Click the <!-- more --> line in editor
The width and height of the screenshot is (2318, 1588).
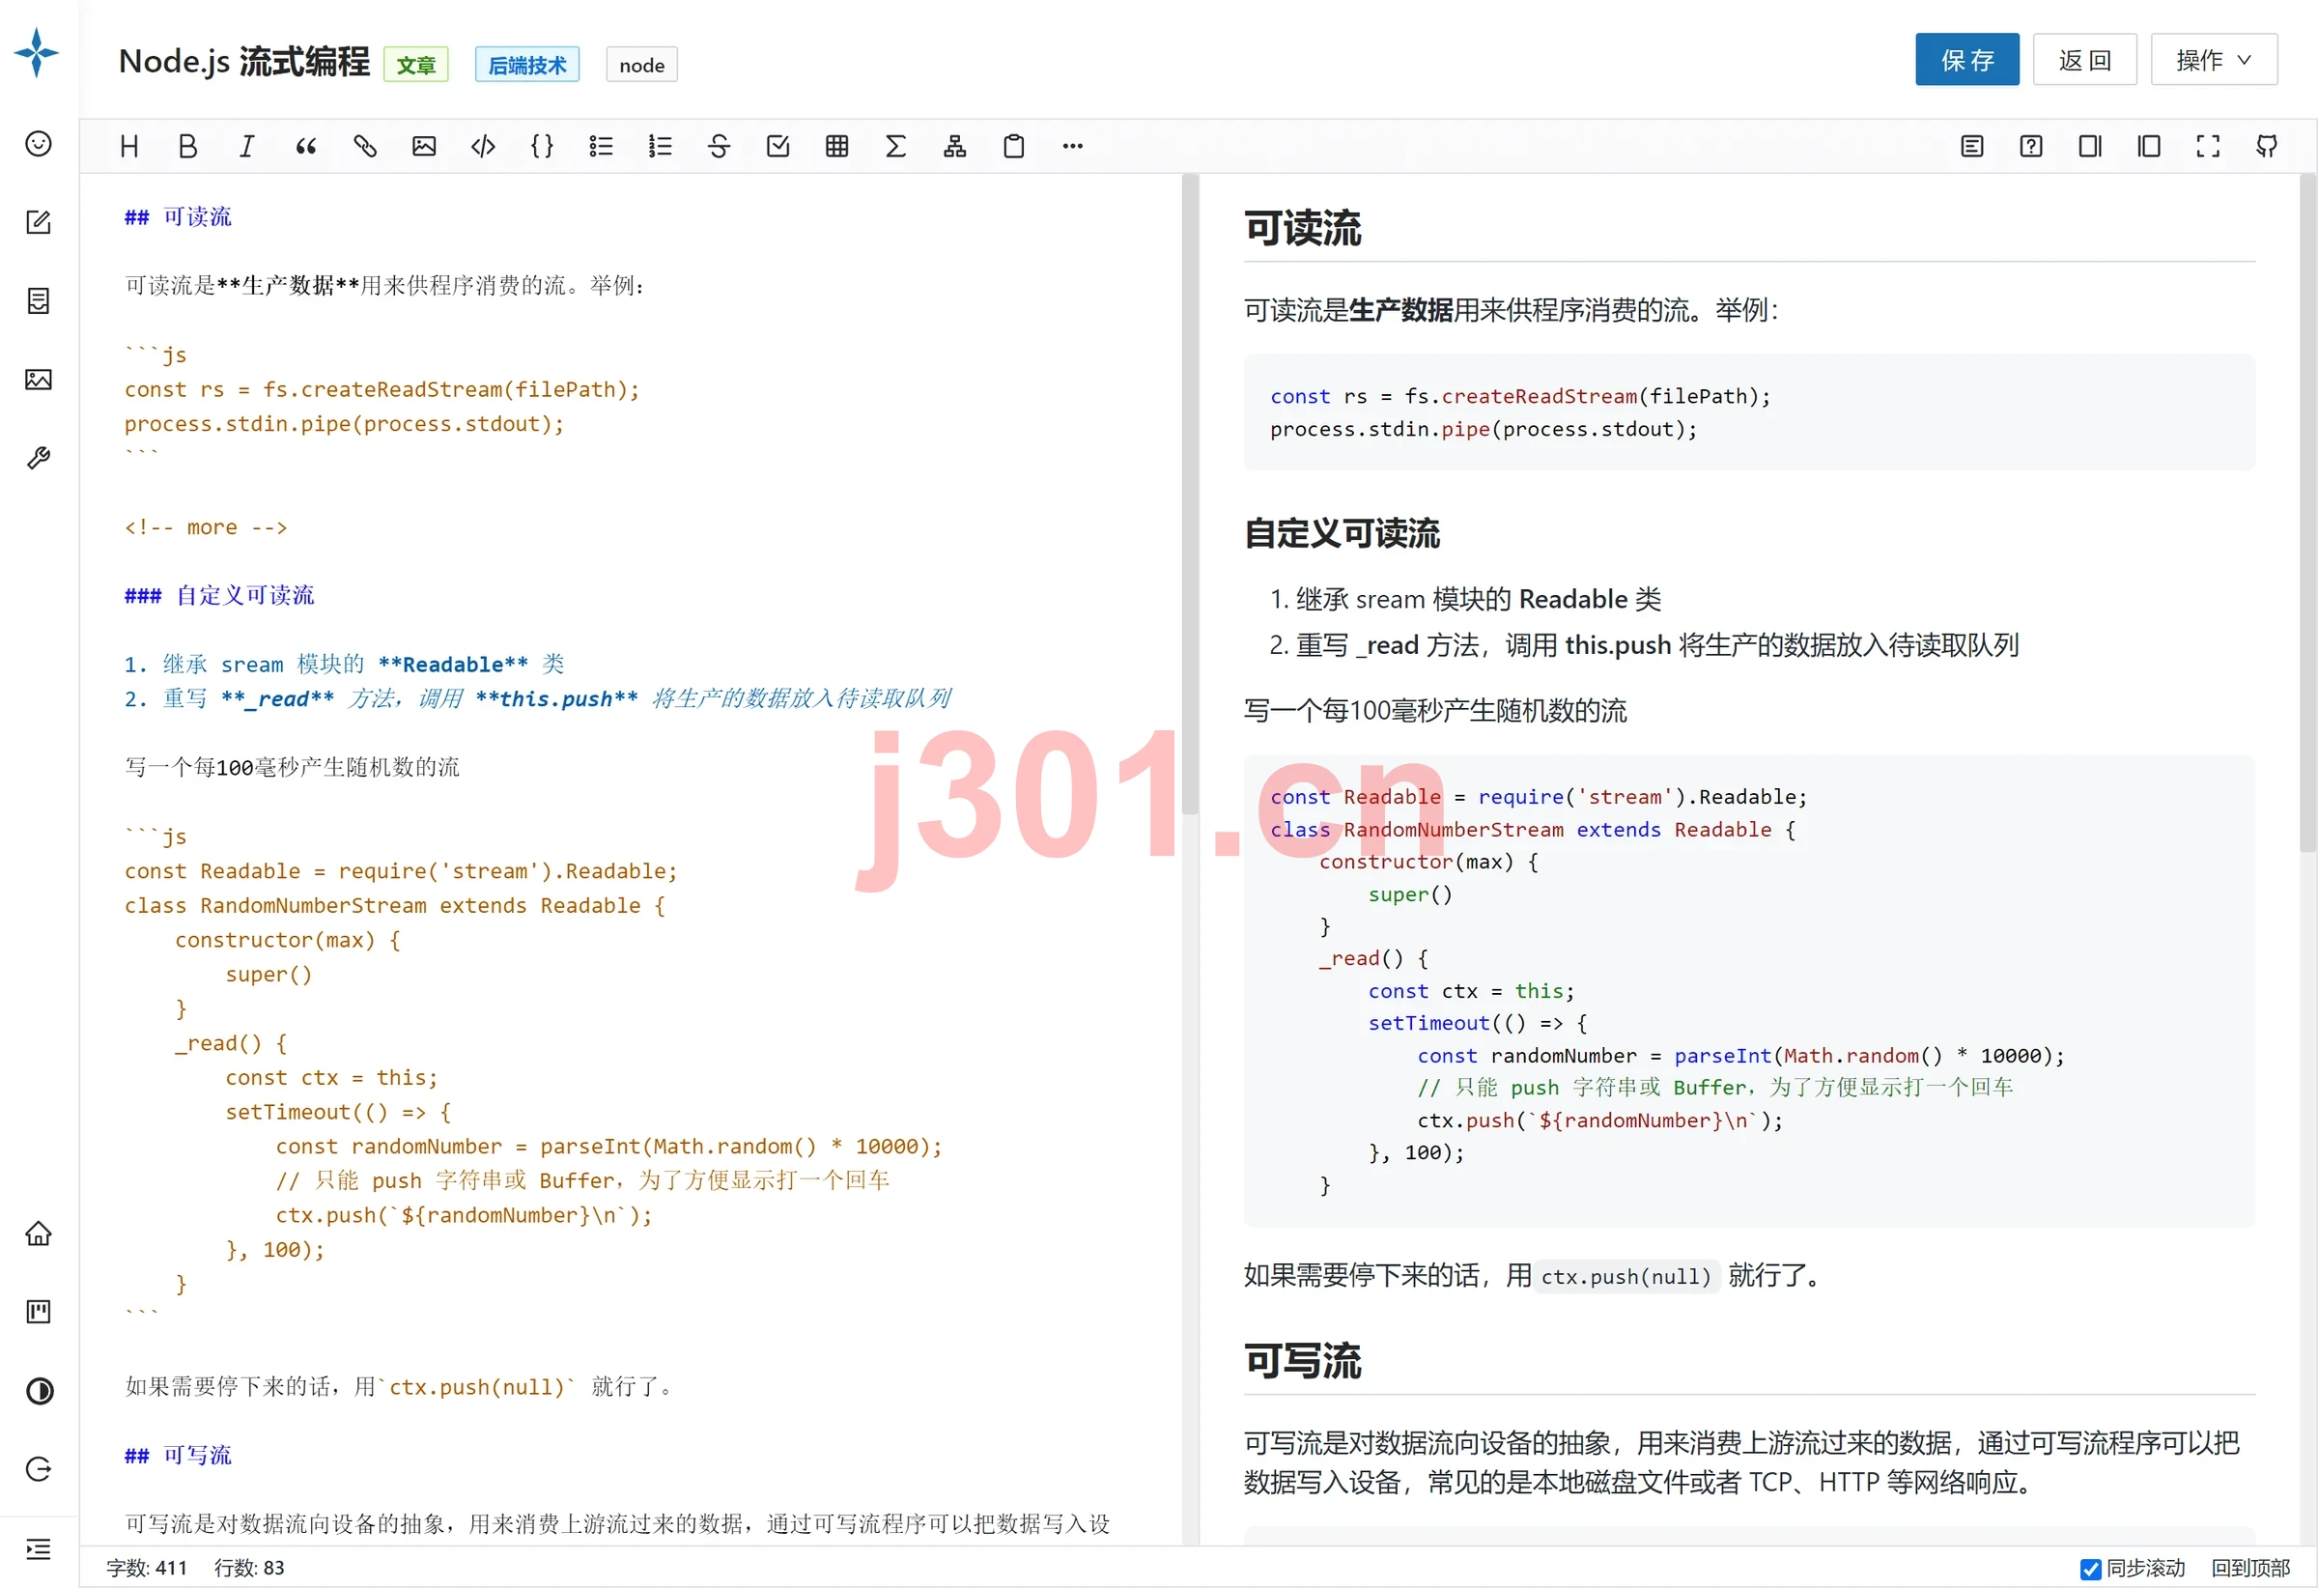[206, 526]
